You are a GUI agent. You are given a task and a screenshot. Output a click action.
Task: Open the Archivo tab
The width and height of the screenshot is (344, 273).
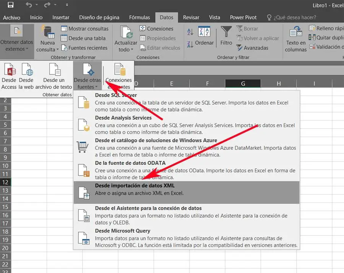point(11,18)
